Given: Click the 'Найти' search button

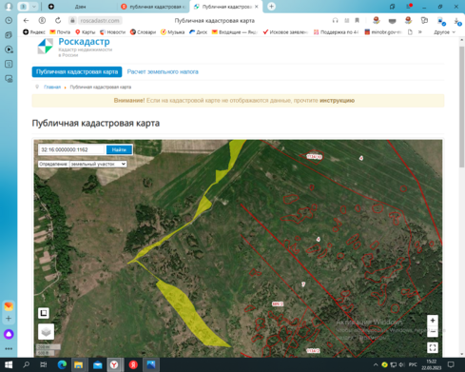Looking at the screenshot, I should click(x=119, y=149).
